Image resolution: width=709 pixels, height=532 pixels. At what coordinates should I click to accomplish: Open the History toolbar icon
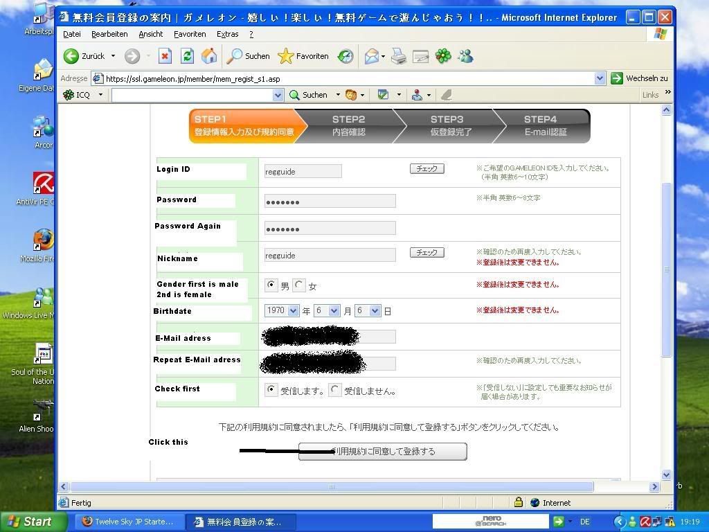click(345, 56)
